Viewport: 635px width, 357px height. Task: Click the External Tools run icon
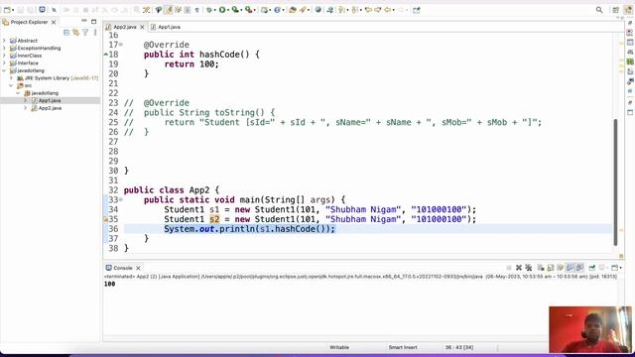[x=248, y=10]
